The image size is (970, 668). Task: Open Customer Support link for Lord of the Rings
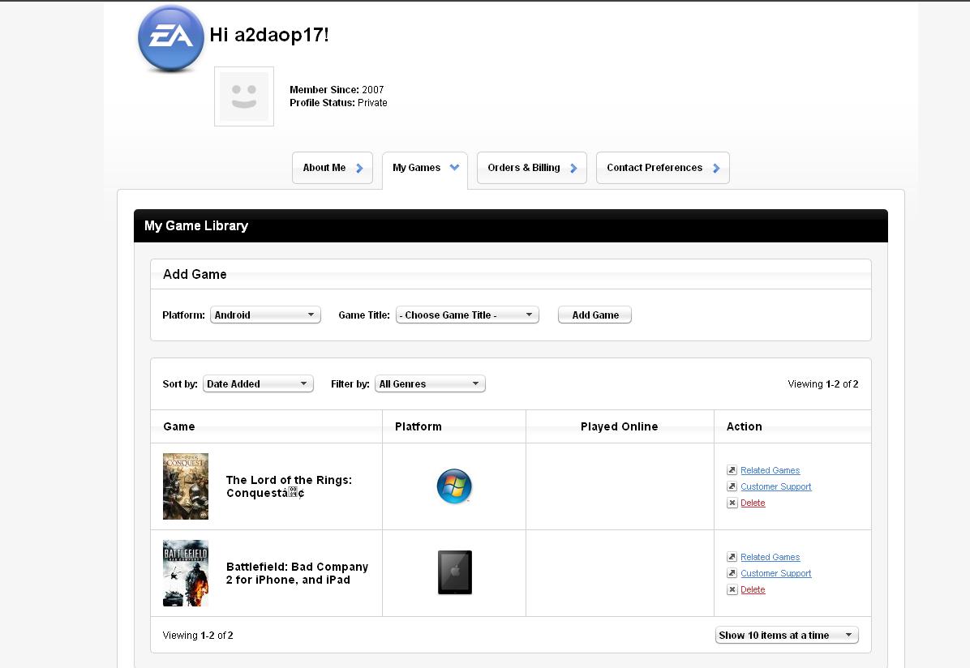(x=775, y=486)
